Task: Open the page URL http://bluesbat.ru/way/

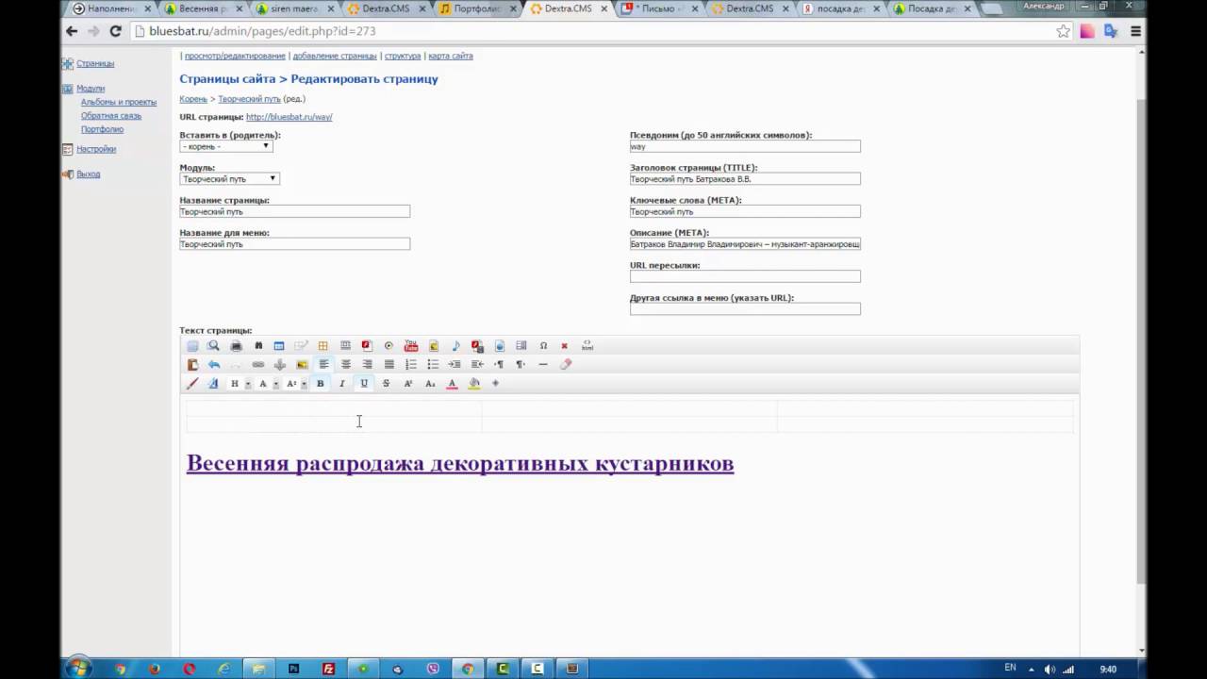Action: coord(289,117)
